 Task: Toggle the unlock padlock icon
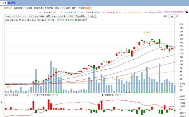point(187,12)
